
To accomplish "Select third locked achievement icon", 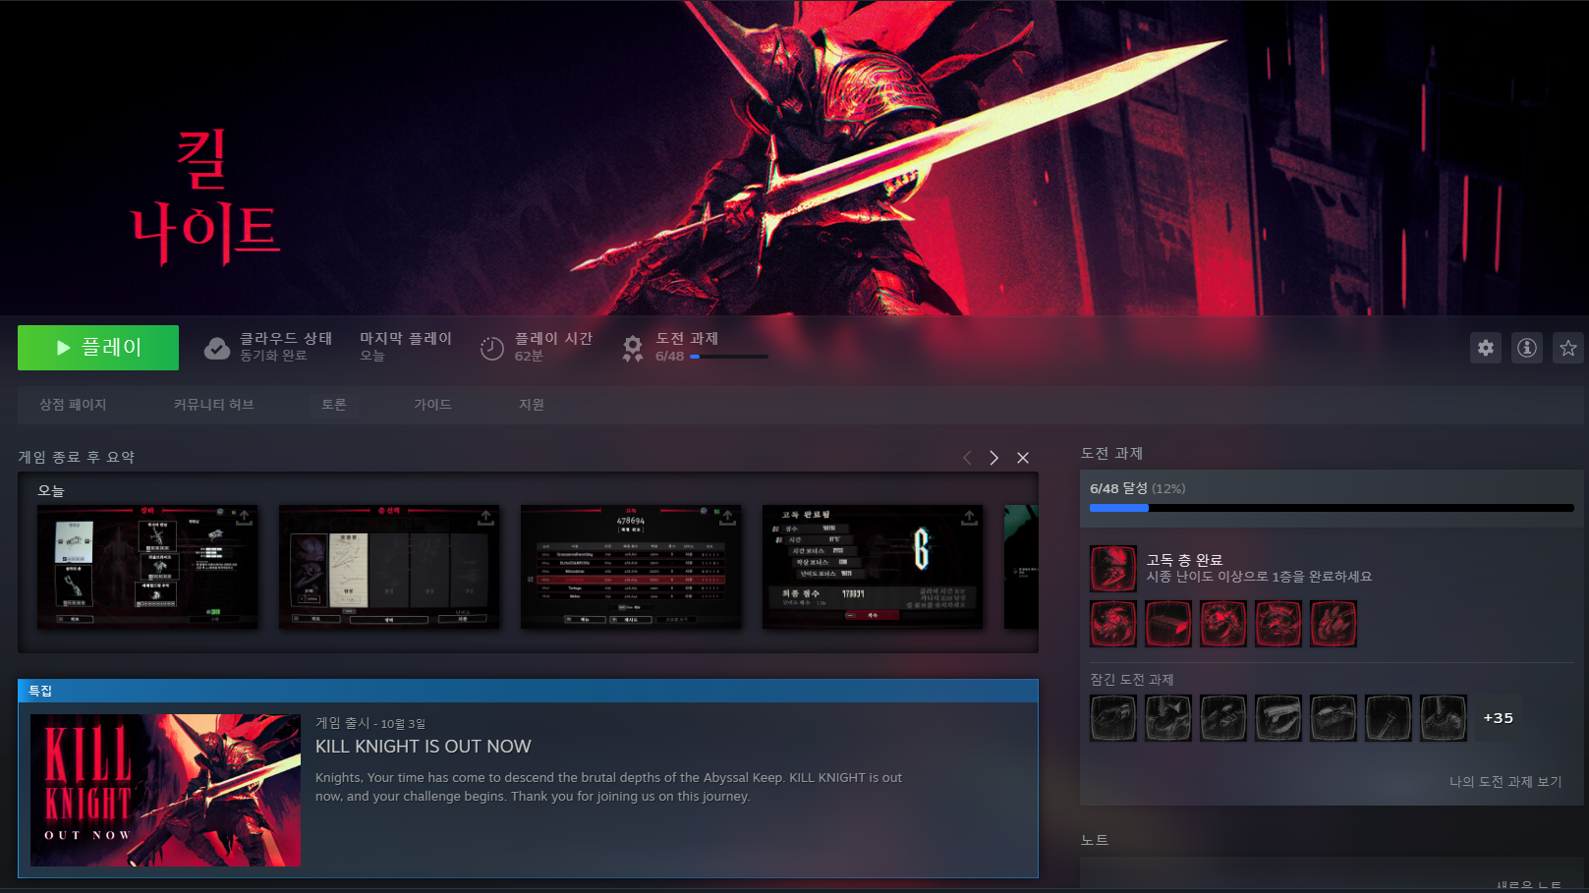I will click(1223, 718).
